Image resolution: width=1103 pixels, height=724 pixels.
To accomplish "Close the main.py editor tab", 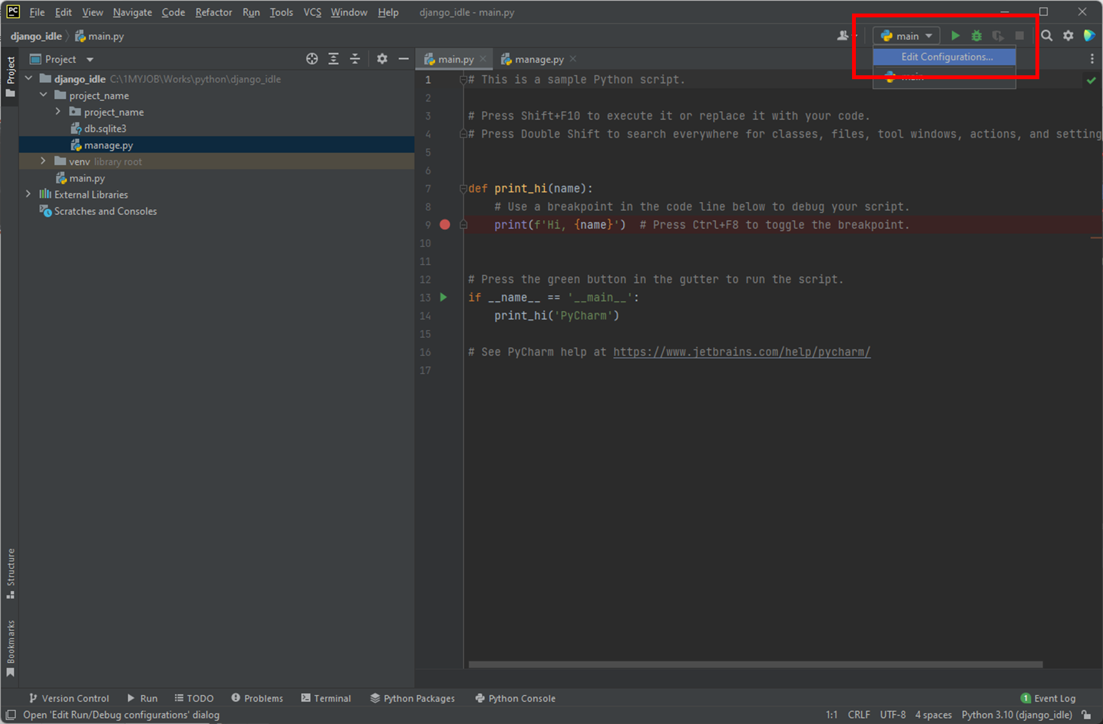I will click(483, 59).
